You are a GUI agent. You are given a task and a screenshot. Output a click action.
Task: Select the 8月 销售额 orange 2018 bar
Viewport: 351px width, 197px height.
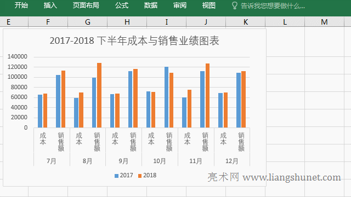[99, 95]
